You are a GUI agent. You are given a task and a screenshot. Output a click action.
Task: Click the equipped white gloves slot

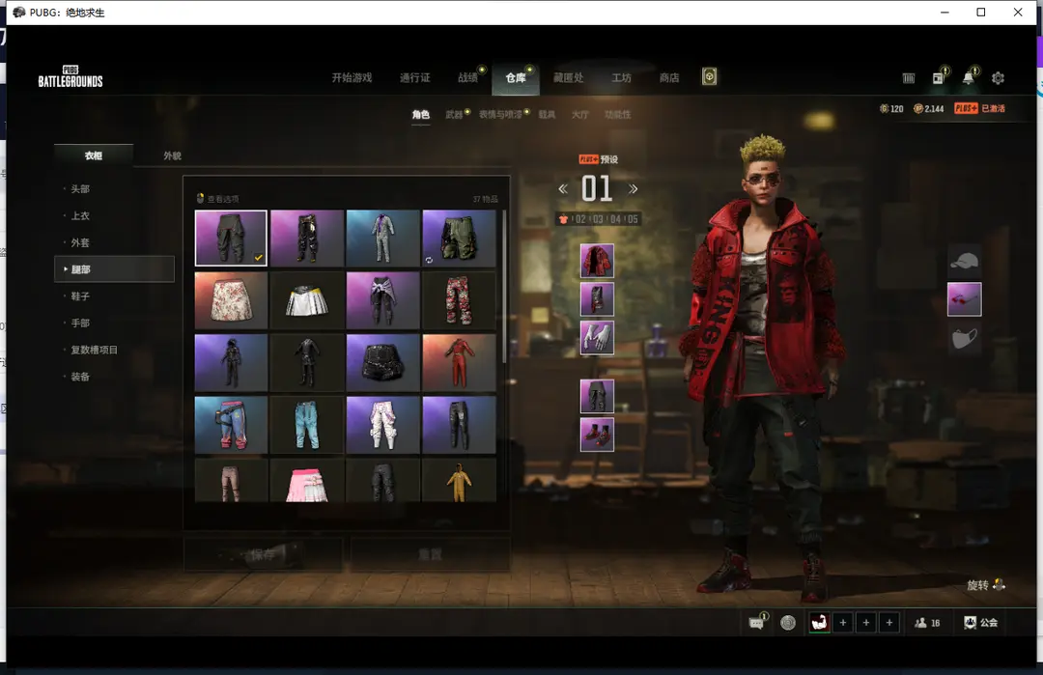(597, 338)
